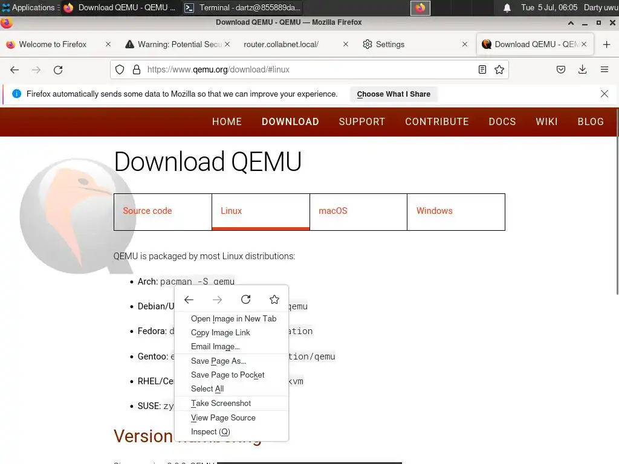Click the Download QEMU page heading
Image resolution: width=619 pixels, height=464 pixels.
[x=208, y=161]
